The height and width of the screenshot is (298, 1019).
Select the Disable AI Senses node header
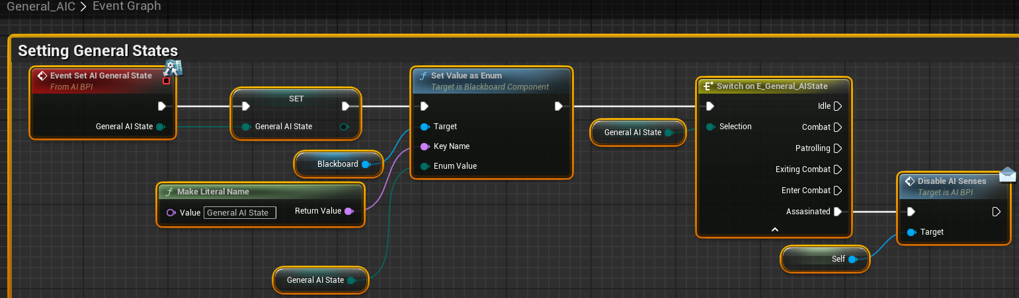coord(952,186)
